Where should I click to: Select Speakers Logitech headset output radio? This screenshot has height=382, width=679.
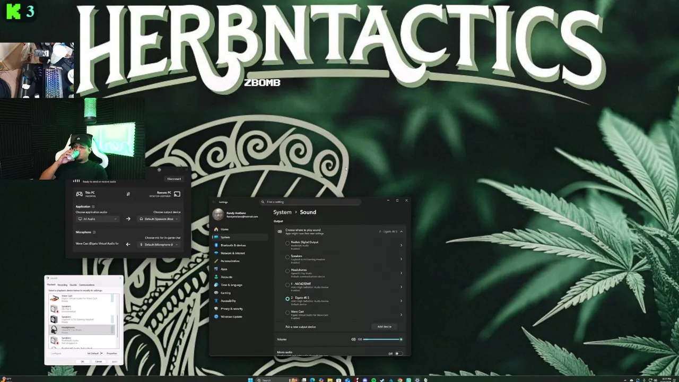[x=288, y=257]
